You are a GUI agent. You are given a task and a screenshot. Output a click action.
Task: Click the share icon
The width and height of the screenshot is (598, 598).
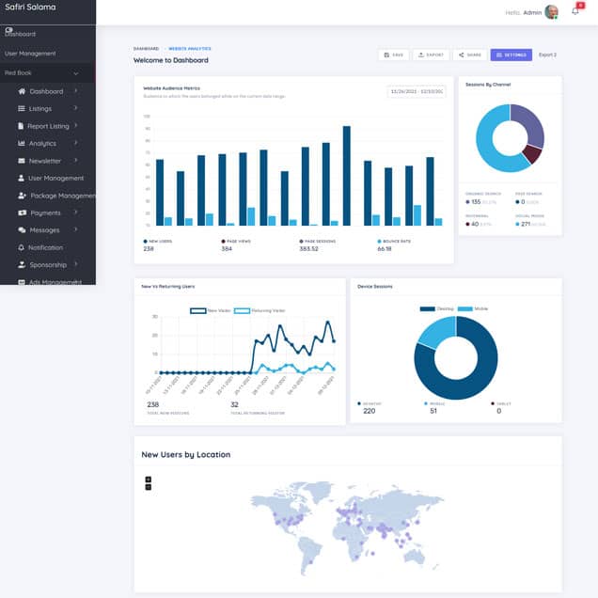461,55
